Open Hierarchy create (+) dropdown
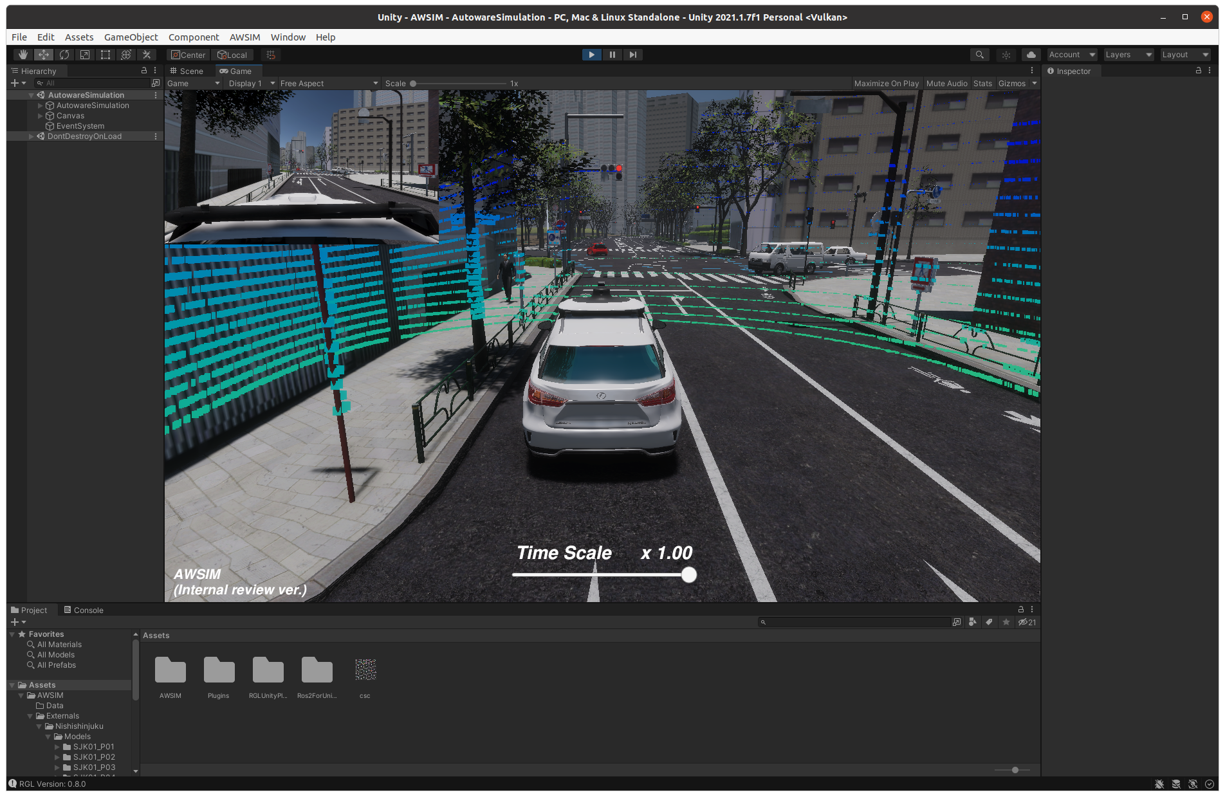The width and height of the screenshot is (1225, 797). coord(18,83)
